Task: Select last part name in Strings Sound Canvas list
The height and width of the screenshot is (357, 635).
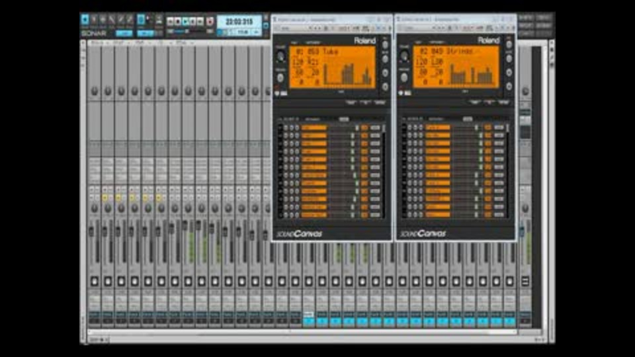Action: pyautogui.click(x=438, y=214)
